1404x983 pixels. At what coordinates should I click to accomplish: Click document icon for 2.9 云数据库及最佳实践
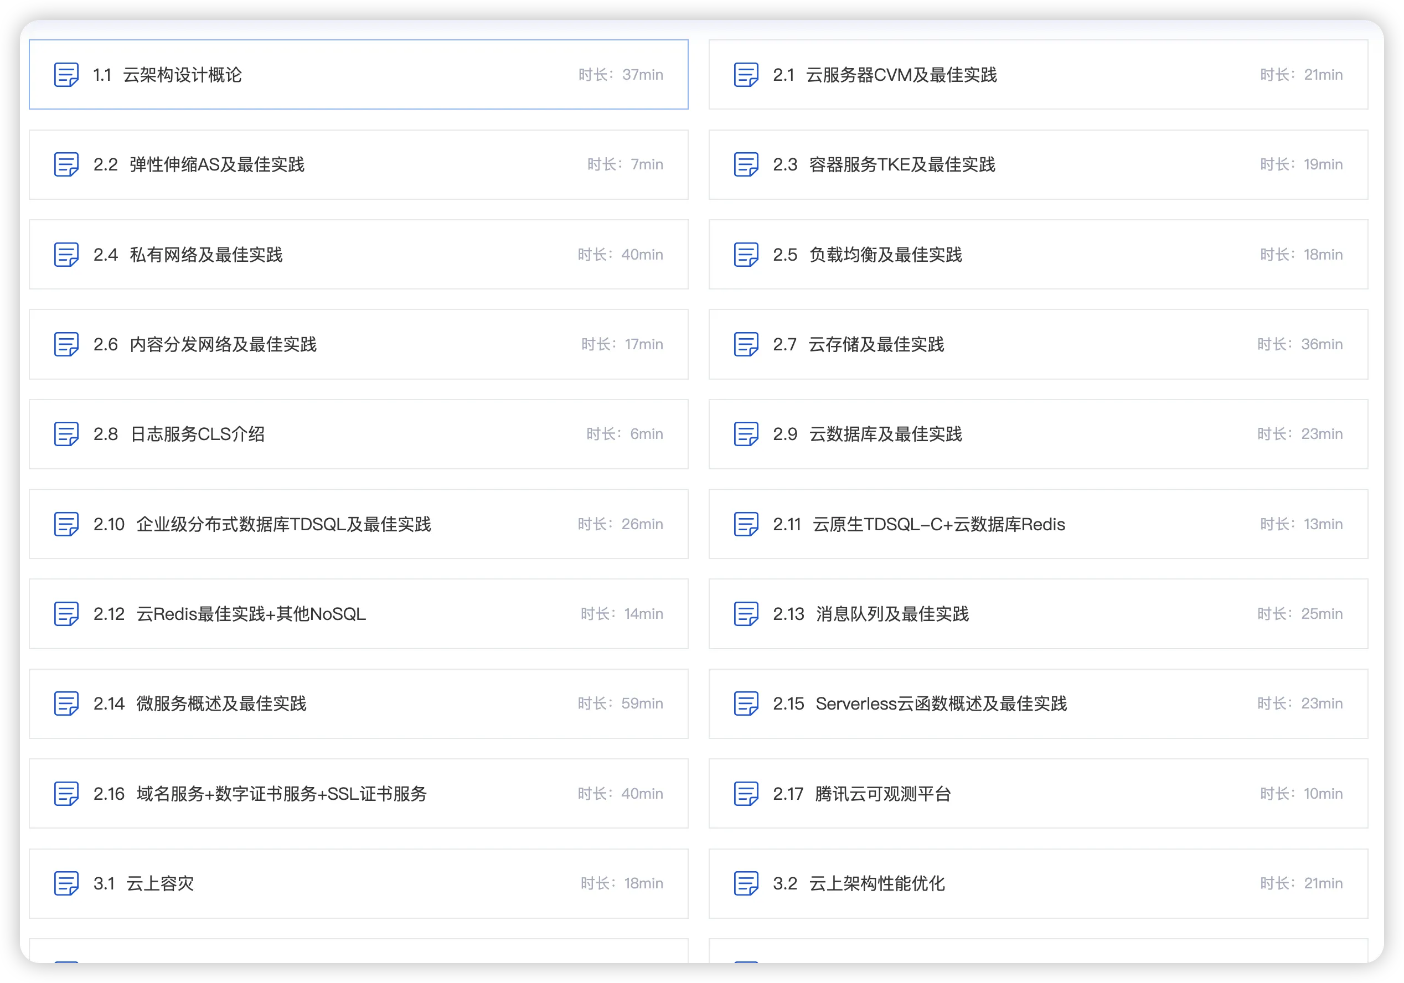pyautogui.click(x=746, y=434)
